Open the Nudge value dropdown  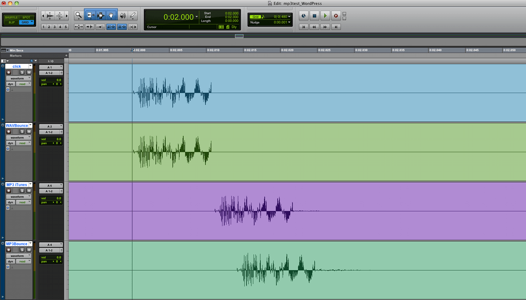(289, 22)
